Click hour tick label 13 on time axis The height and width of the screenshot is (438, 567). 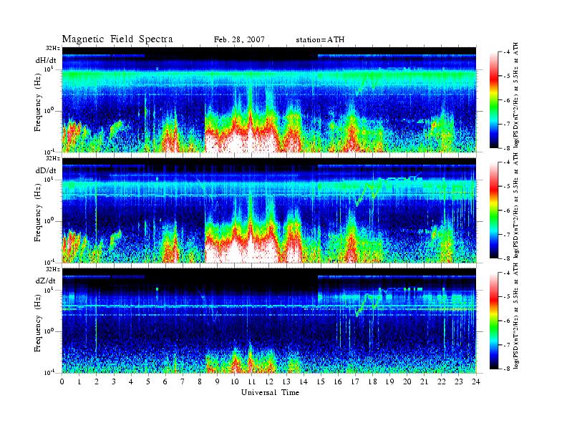click(x=286, y=382)
